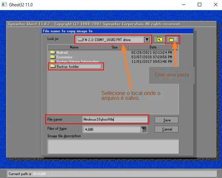222x178 pixels.
Task: Click the Ghost32 window title bar icon
Action: point(4,4)
